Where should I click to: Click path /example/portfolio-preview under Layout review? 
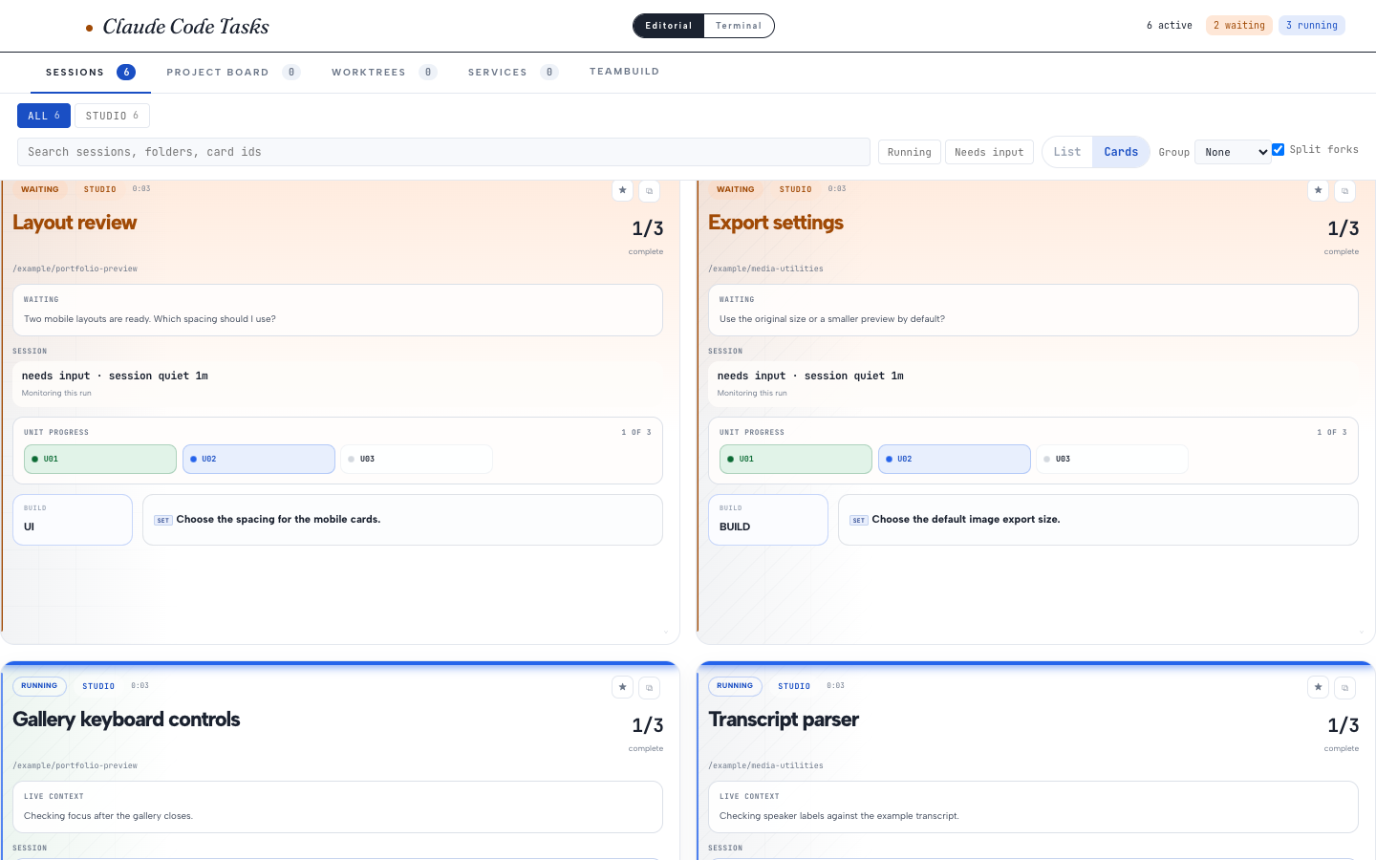tap(75, 269)
